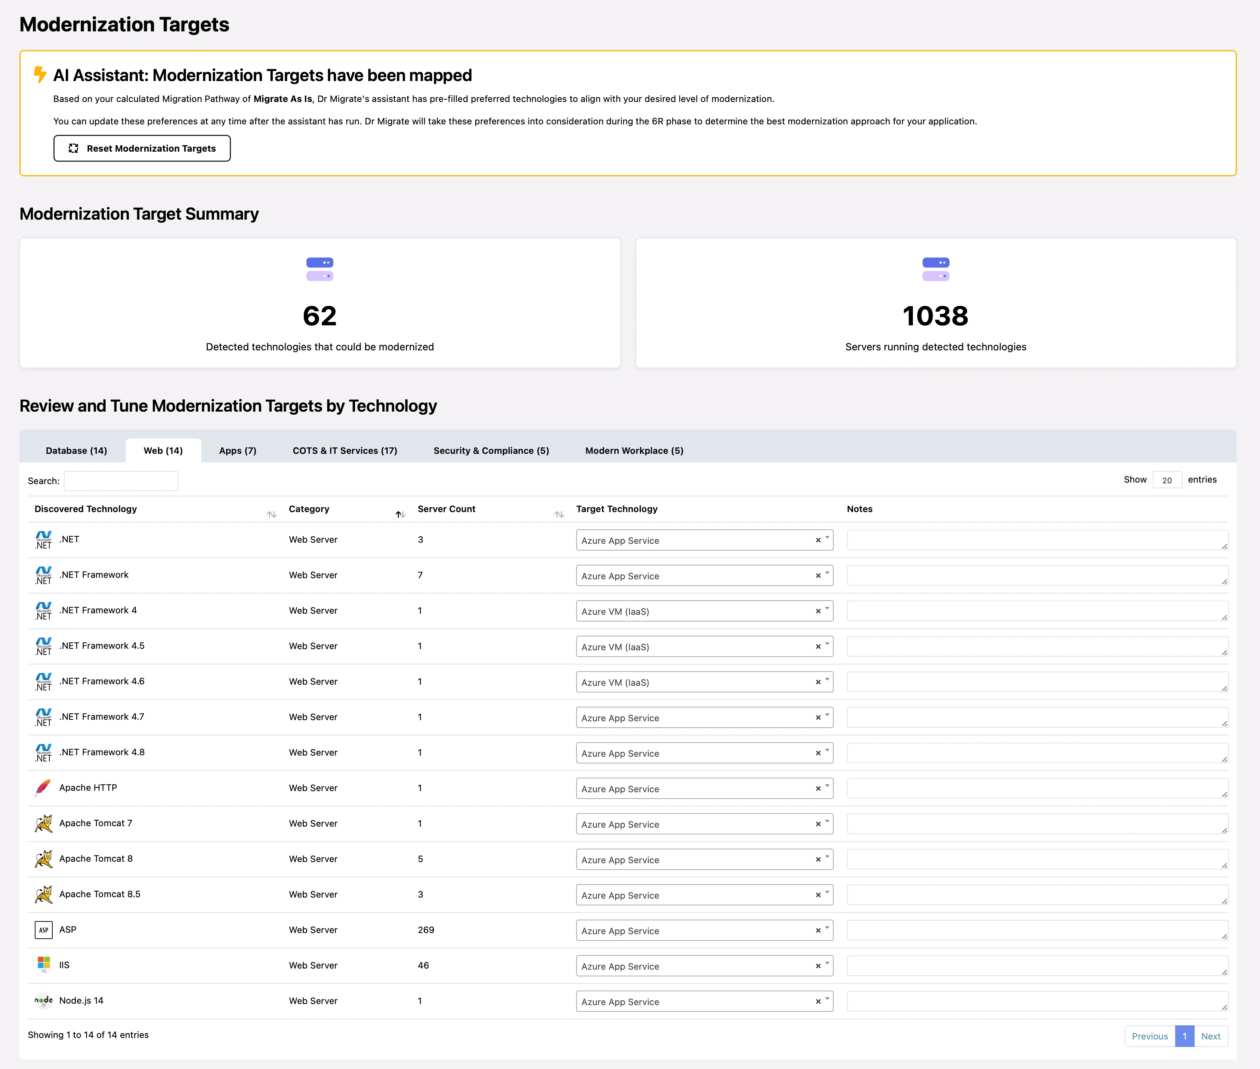
Task: Click the lightning bolt AI Assistant icon
Action: 40,75
